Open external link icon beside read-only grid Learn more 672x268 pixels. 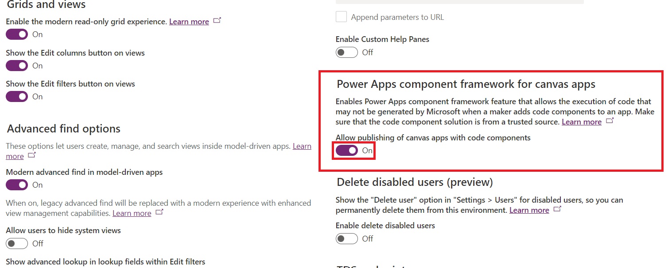click(217, 21)
